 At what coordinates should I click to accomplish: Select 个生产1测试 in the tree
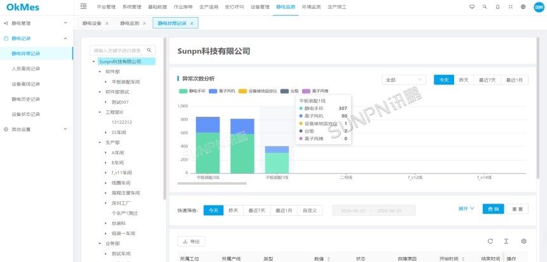[x=125, y=213]
